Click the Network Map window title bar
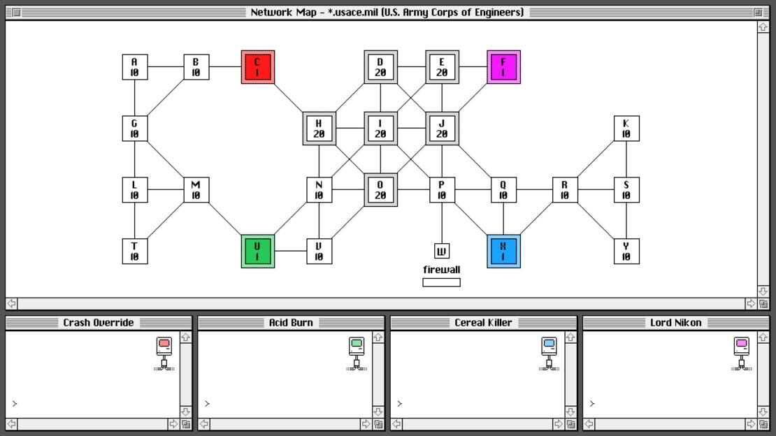Viewport: 776px width, 436px height. 387,12
